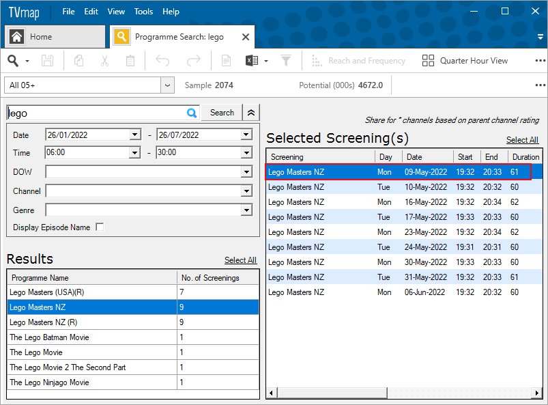Open the toolbar overflow ellipsis
This screenshot has width=548, height=405.
(540, 61)
